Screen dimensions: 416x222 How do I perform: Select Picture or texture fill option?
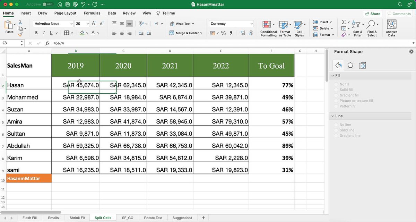[336, 101]
